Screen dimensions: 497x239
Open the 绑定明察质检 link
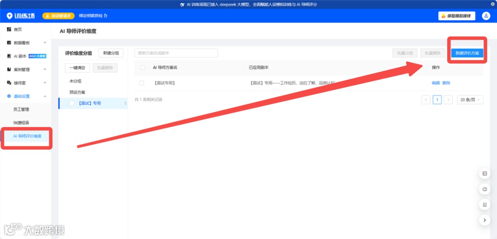click(x=93, y=16)
